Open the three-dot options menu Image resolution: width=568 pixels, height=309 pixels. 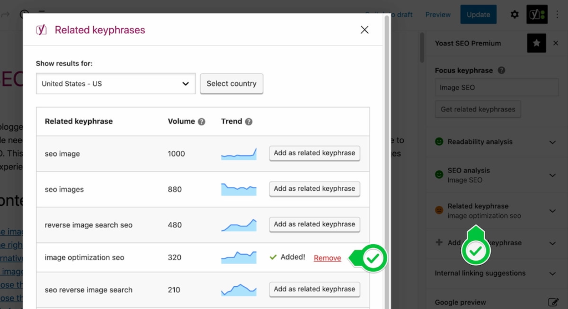coord(558,14)
